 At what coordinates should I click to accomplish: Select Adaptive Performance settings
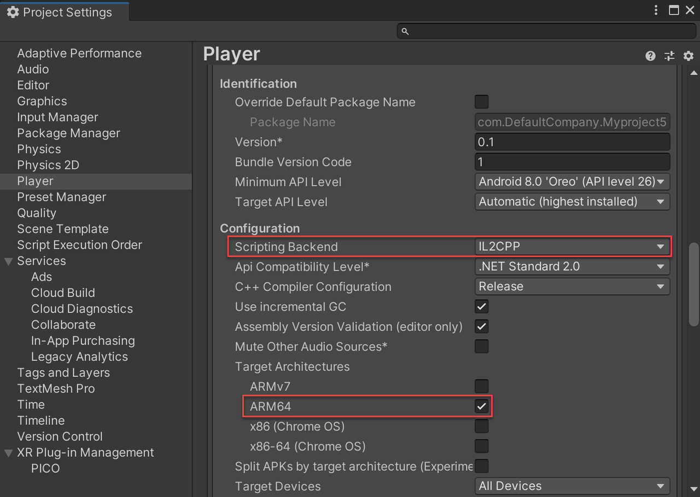tap(79, 54)
